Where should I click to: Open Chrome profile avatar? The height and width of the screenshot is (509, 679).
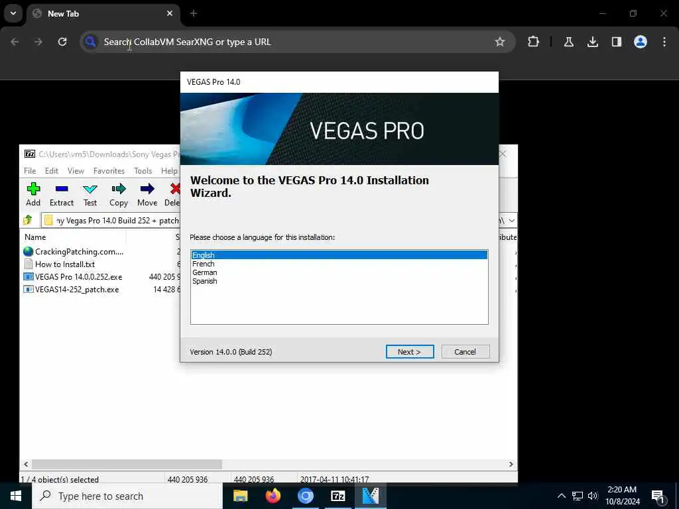click(641, 42)
